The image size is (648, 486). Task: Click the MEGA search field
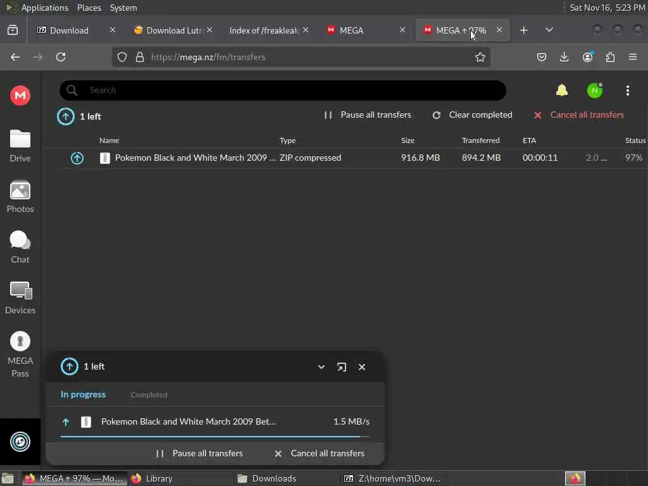click(x=283, y=90)
